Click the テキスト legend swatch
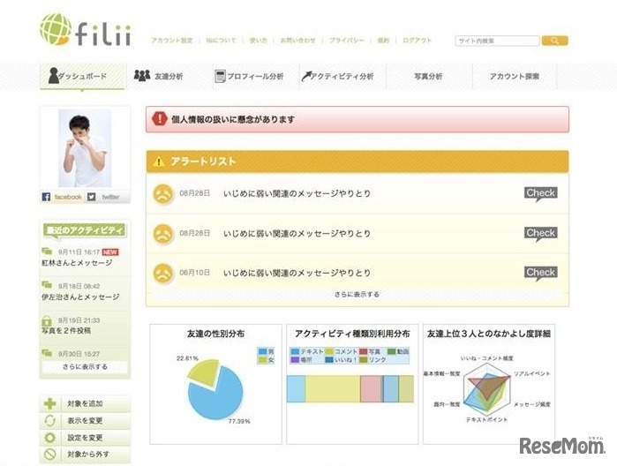617x466 pixels. pos(295,351)
